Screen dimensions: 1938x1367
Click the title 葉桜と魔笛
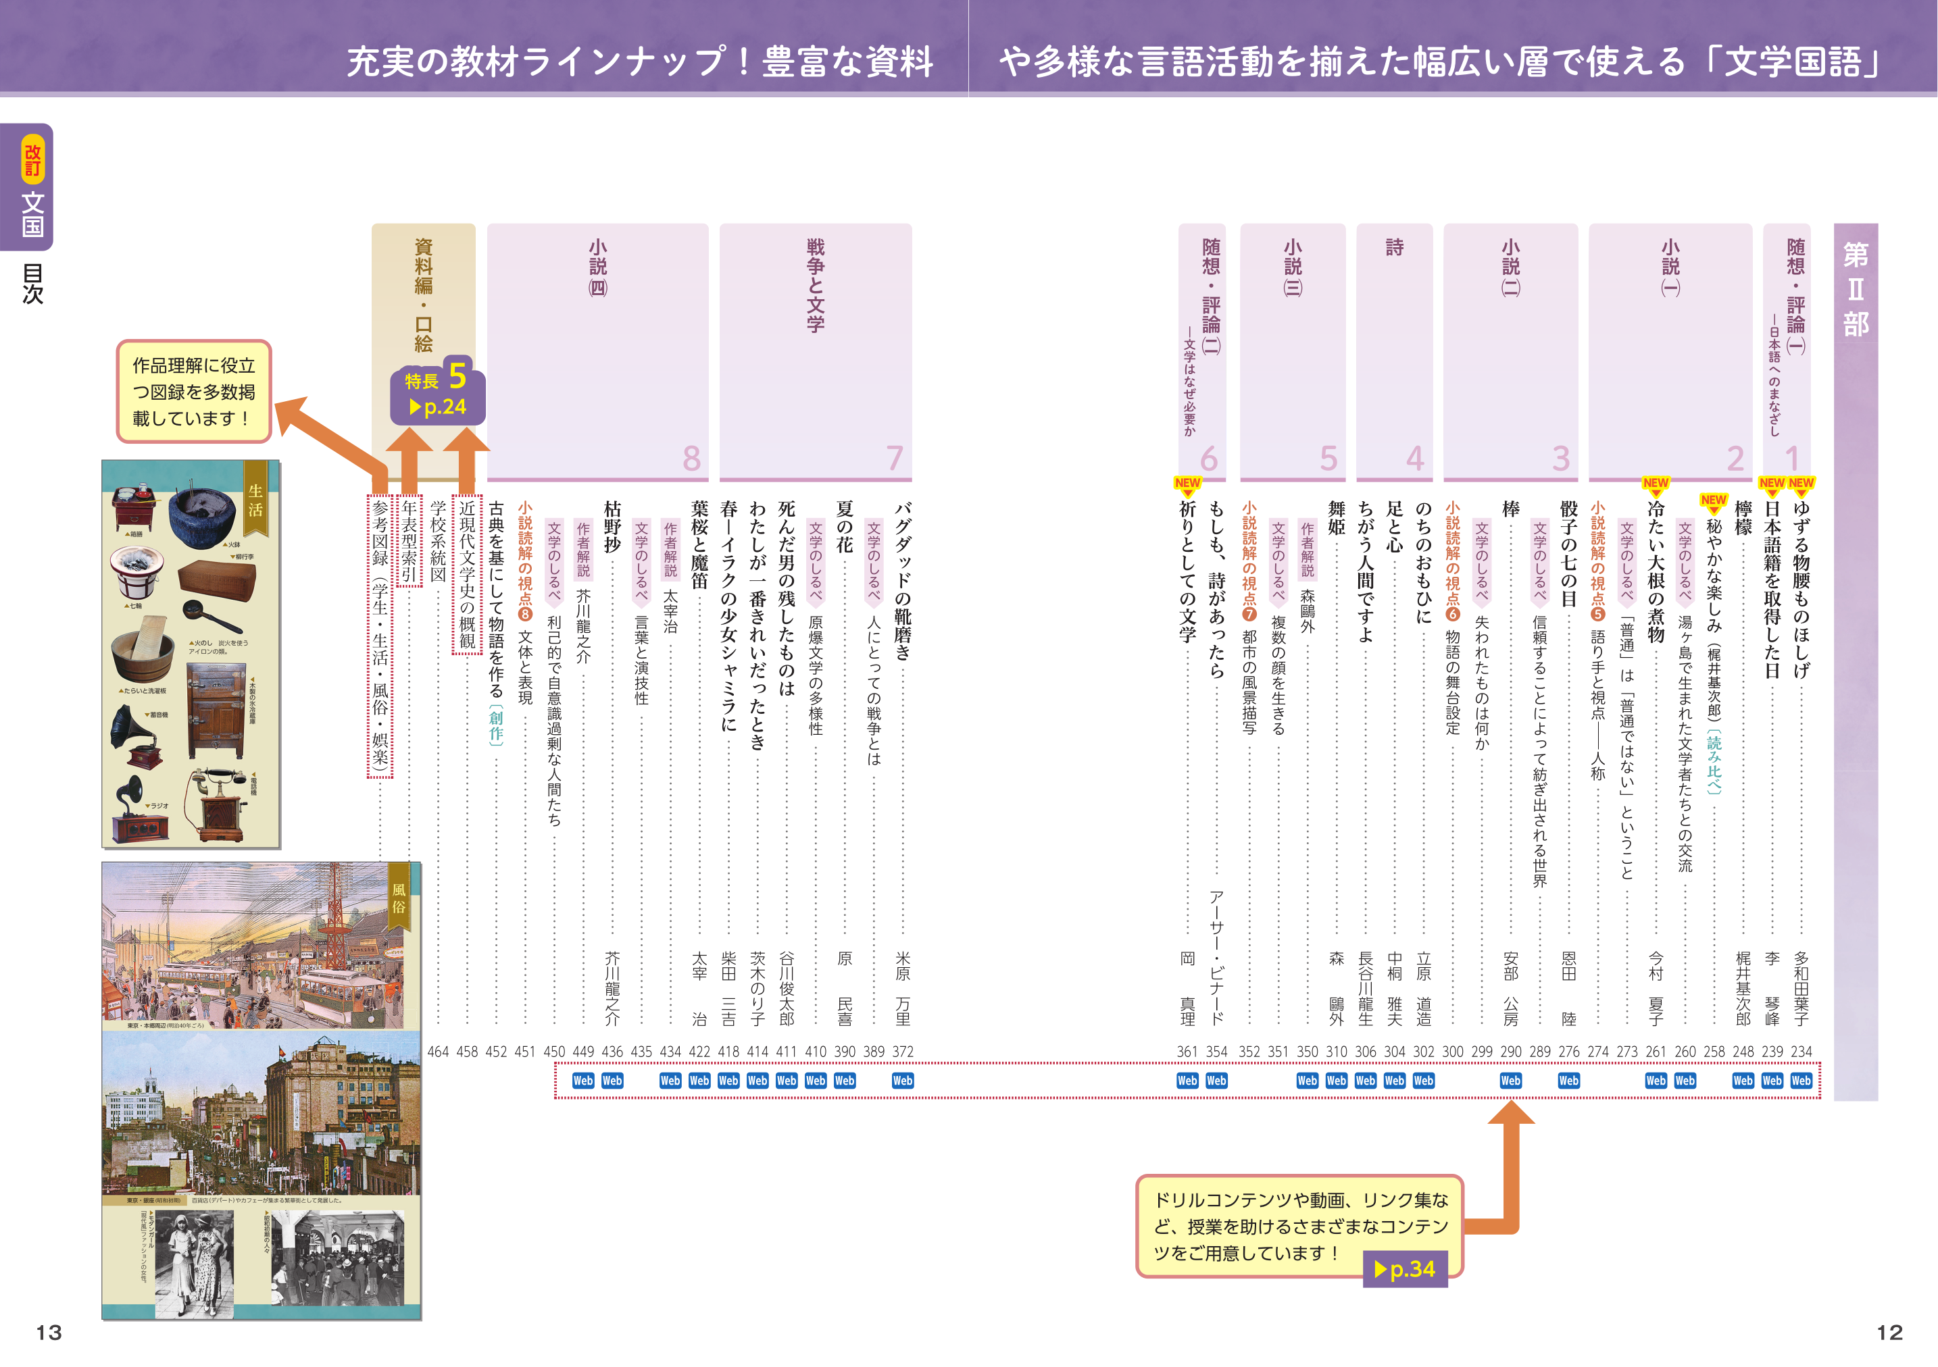(699, 544)
